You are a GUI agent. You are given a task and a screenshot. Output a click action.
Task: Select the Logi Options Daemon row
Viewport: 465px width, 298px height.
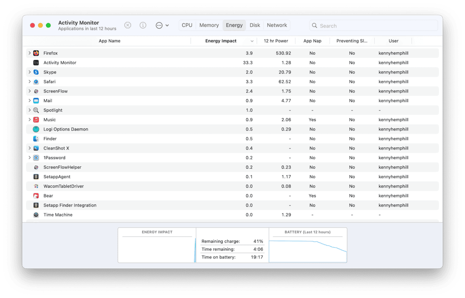pos(66,129)
